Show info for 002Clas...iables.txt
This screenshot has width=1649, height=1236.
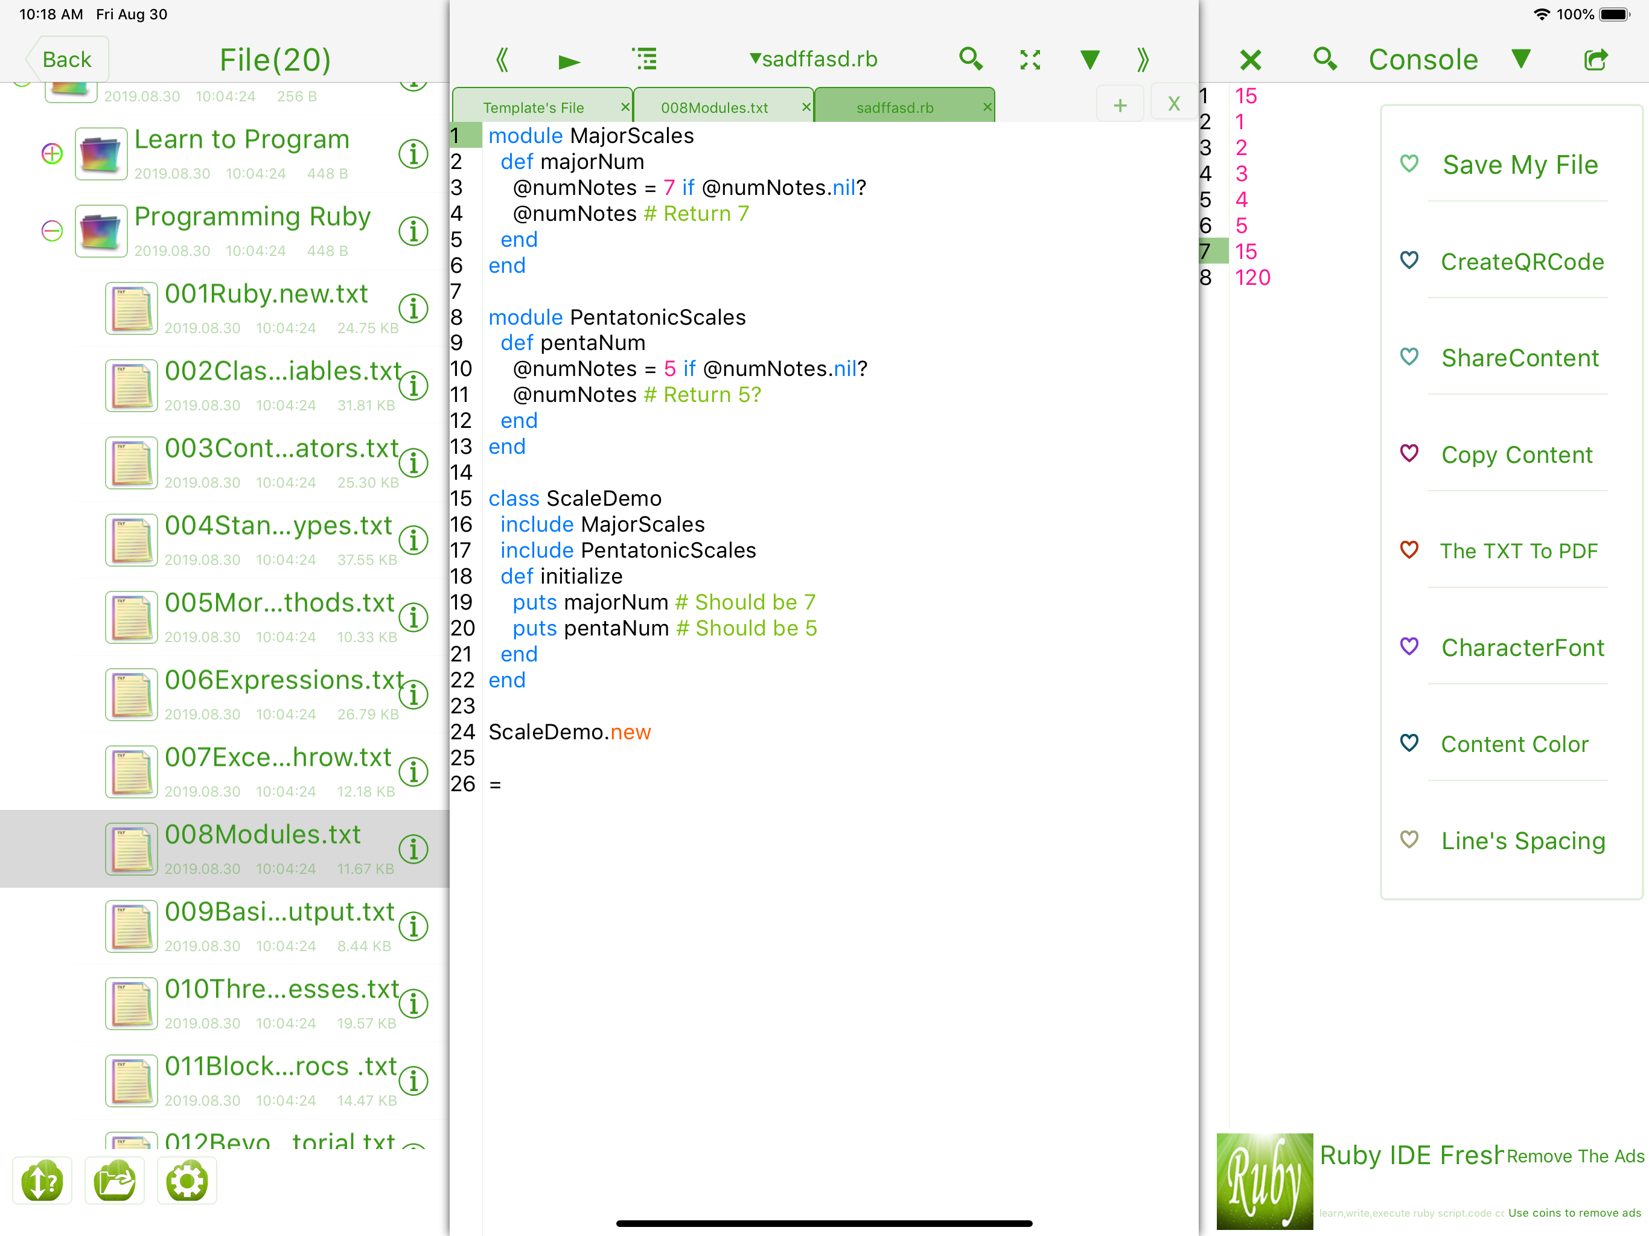413,386
